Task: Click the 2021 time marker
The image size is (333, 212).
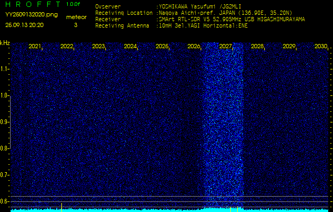Action: [34, 46]
